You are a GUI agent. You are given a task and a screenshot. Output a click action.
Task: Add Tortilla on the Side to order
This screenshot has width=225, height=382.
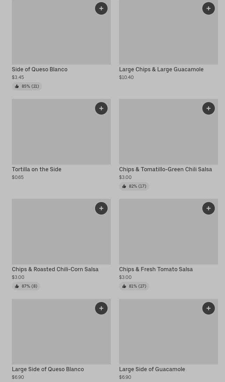coord(101,108)
